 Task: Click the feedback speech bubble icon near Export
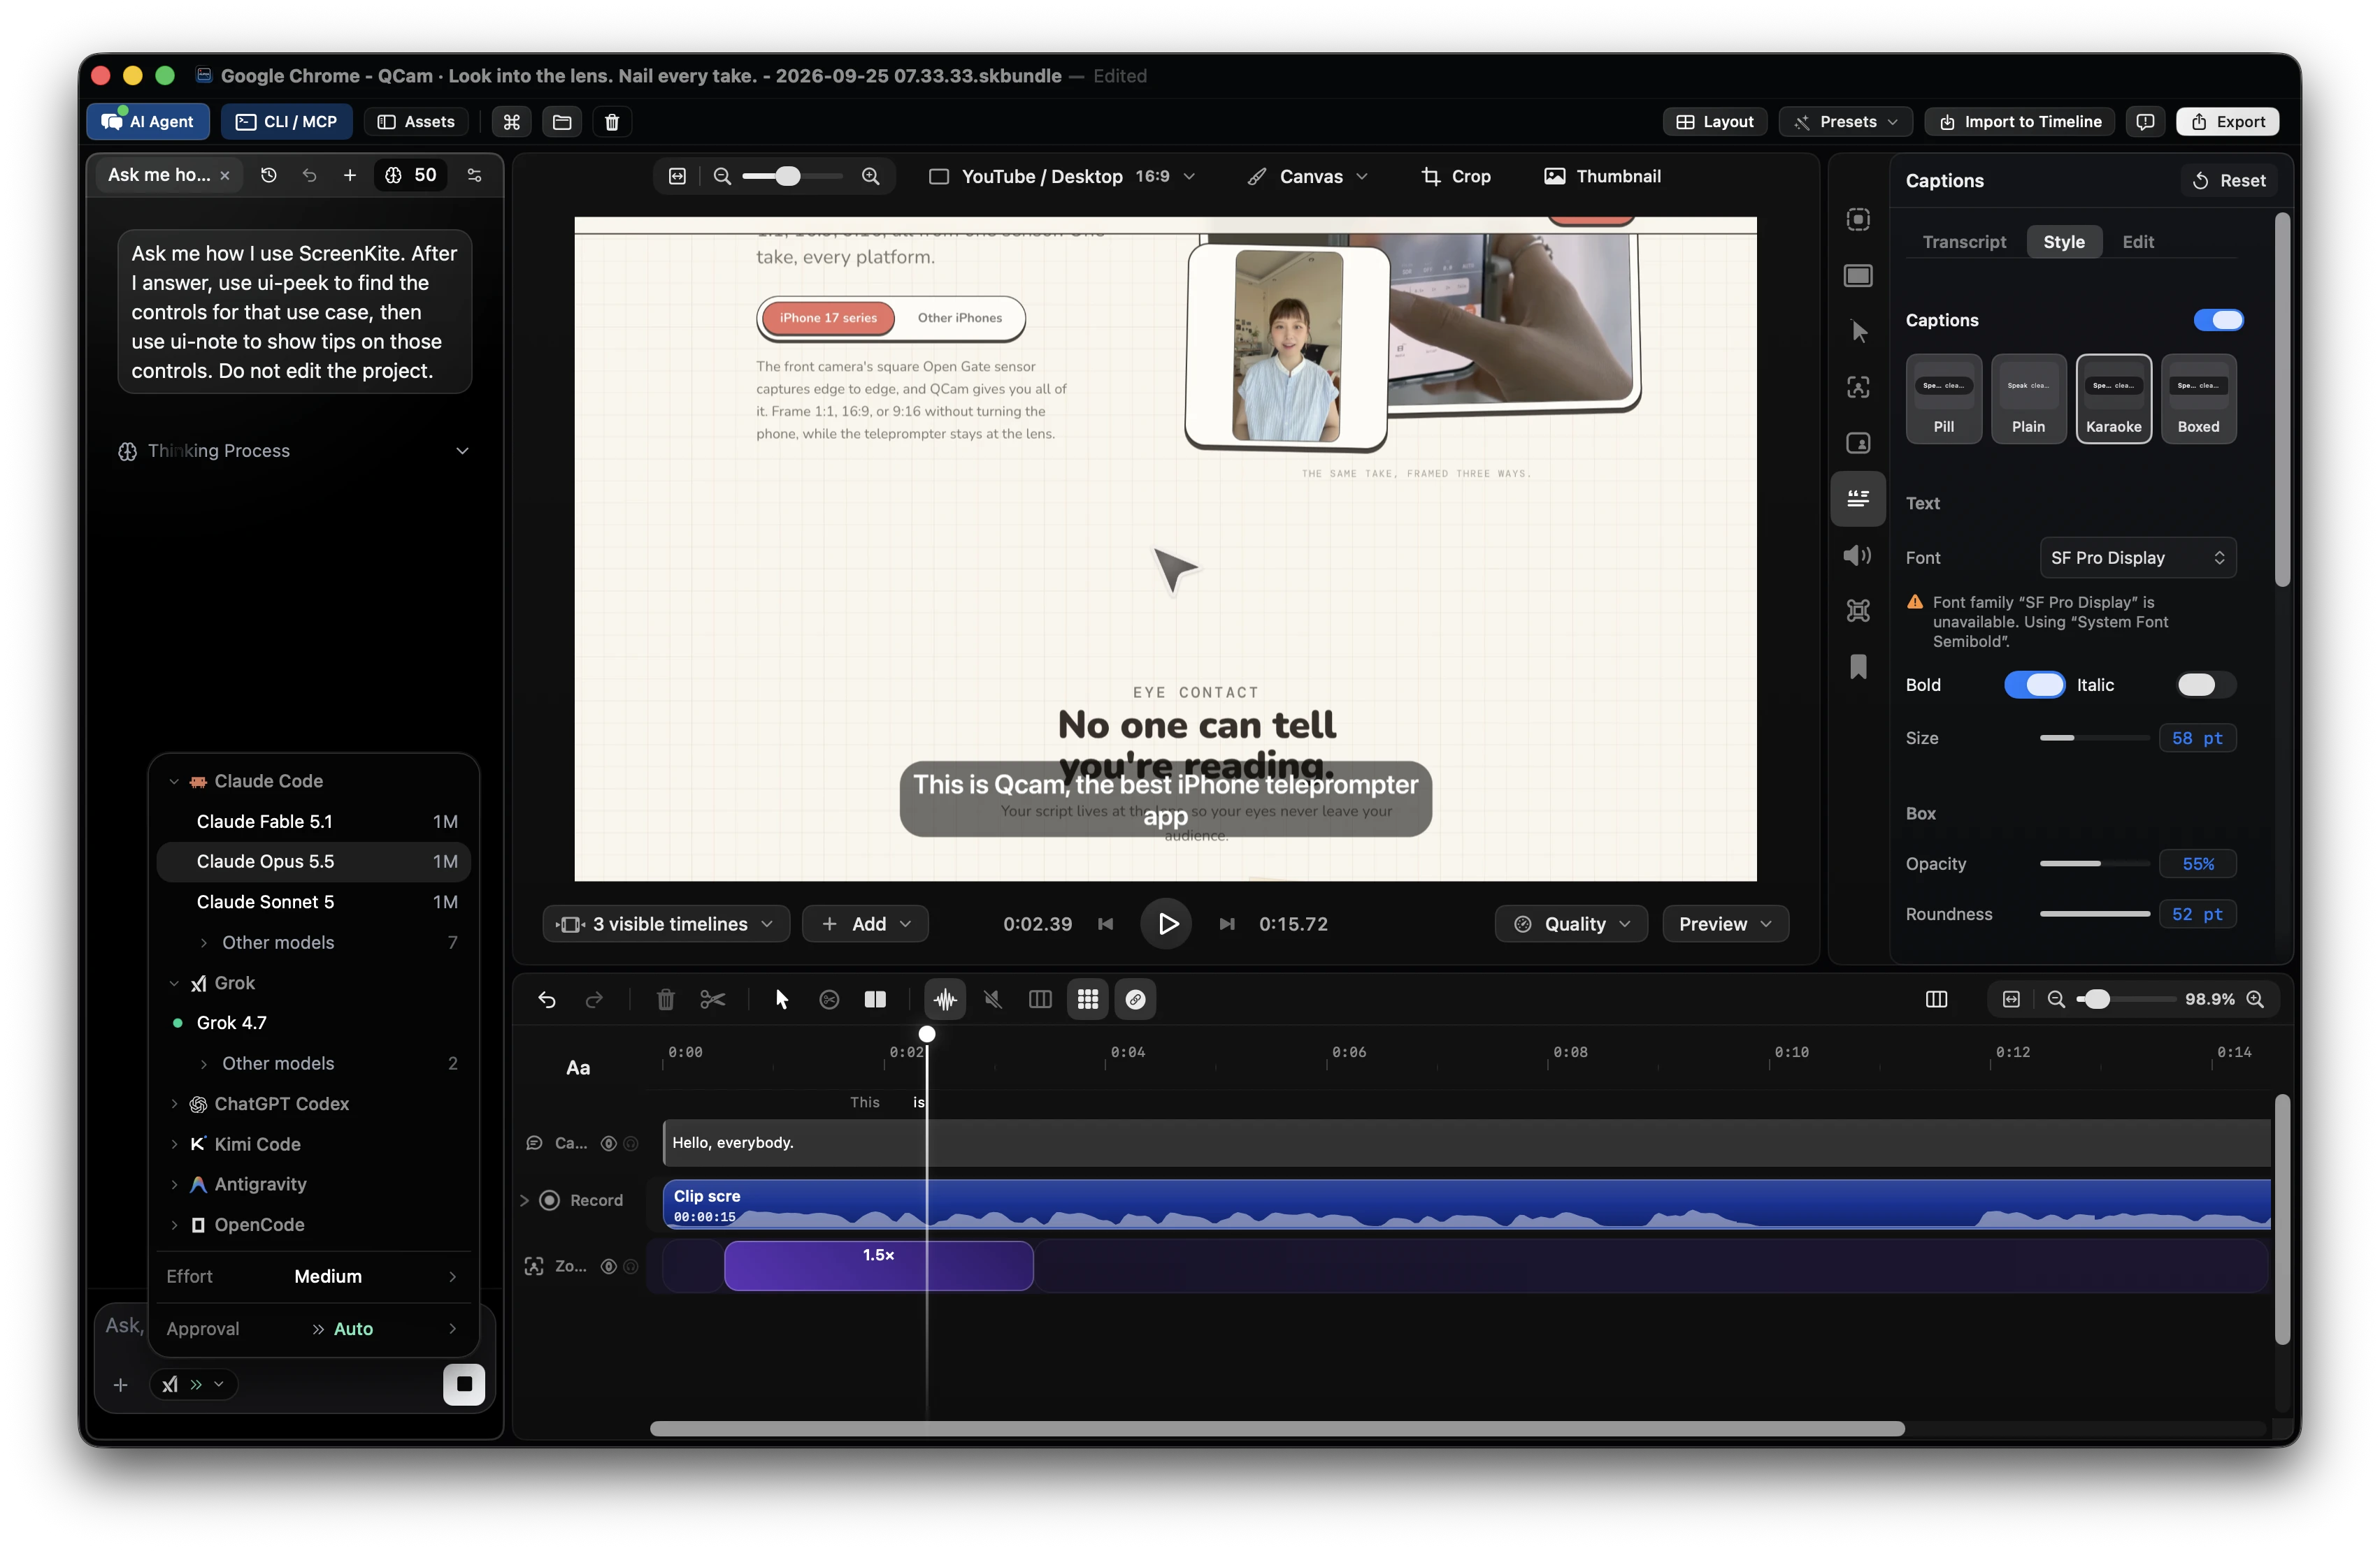pos(2145,122)
